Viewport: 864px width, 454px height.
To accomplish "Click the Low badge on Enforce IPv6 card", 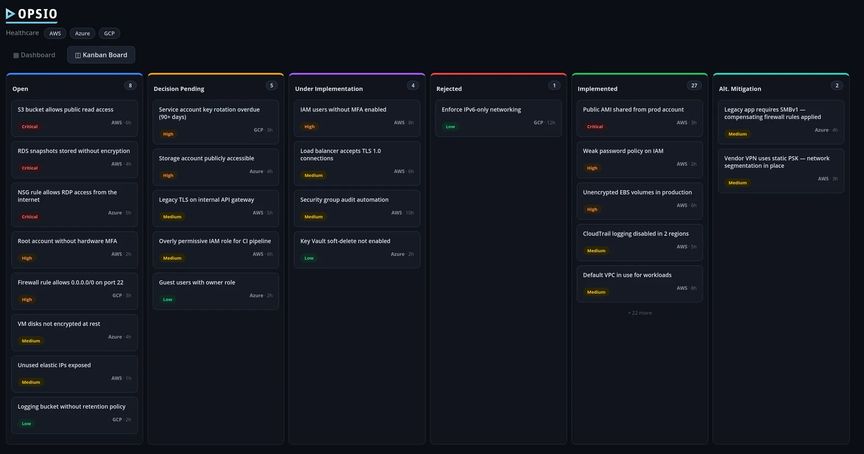I will pos(450,127).
